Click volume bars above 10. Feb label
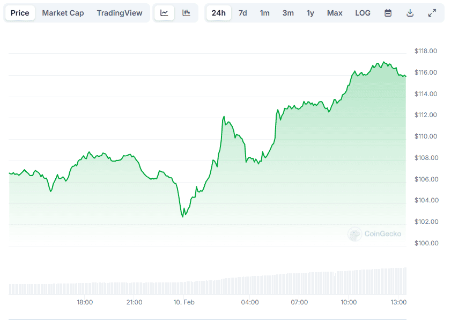 point(184,287)
